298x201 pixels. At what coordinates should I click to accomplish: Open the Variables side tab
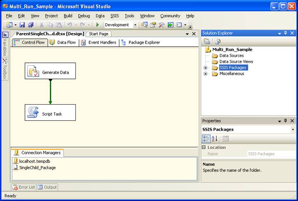point(5,44)
